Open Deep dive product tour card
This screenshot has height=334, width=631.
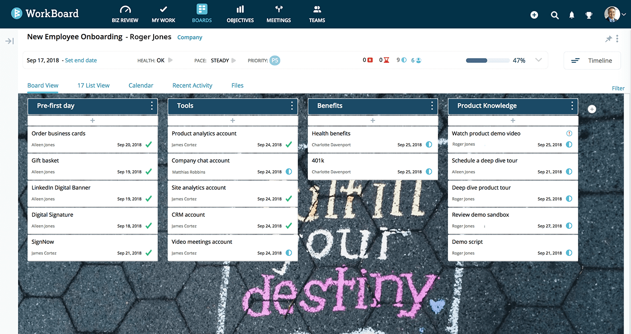(513, 194)
